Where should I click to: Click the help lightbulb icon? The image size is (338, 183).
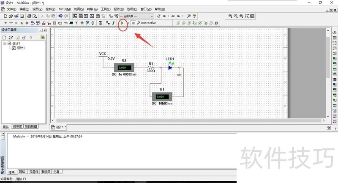click(x=194, y=16)
